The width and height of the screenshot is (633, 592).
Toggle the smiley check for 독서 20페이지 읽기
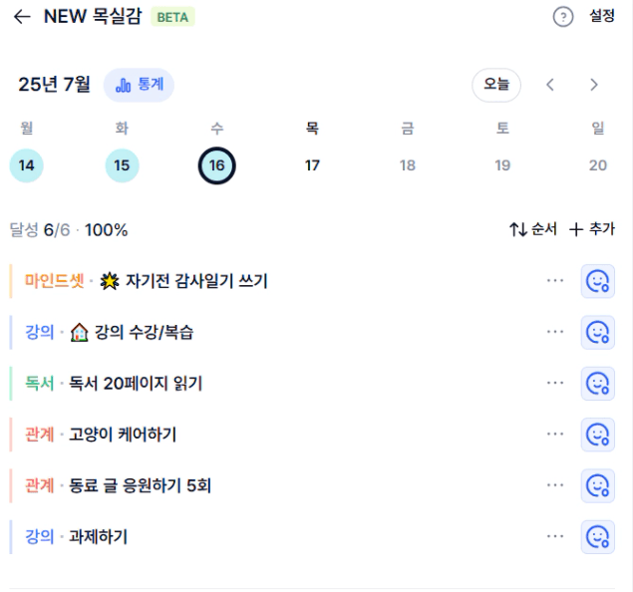point(597,384)
